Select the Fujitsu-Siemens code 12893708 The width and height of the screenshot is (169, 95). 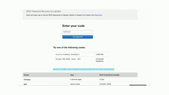[100, 55]
